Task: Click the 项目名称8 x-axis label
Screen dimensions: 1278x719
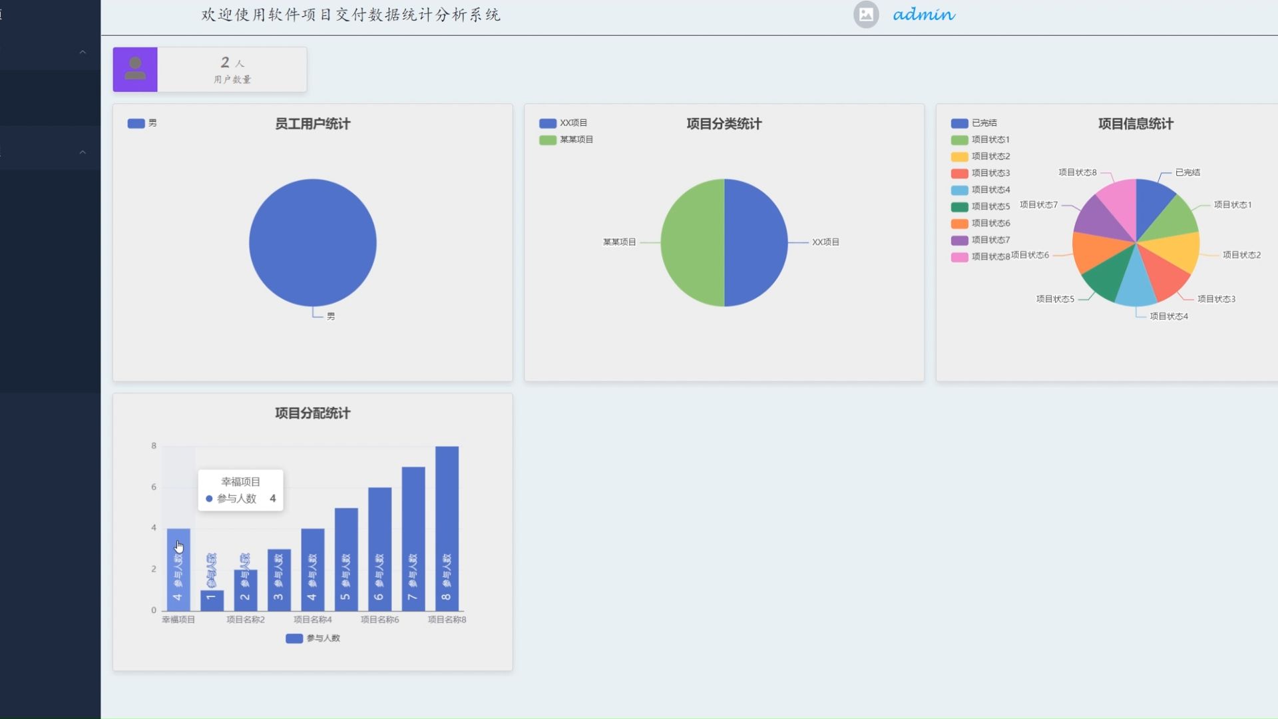Action: [x=447, y=620]
